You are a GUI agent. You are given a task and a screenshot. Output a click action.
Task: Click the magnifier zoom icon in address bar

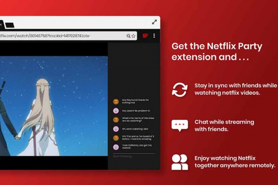(x=128, y=36)
